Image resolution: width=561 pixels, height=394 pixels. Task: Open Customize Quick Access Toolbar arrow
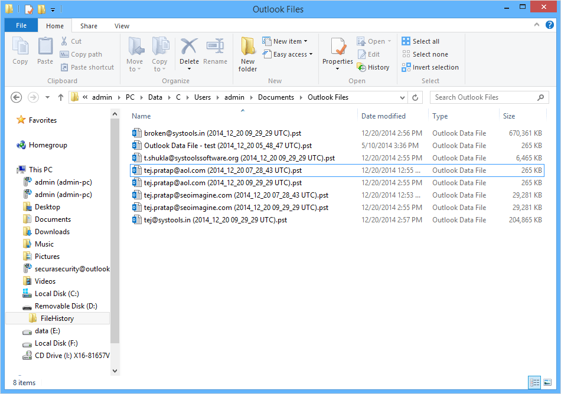point(53,9)
